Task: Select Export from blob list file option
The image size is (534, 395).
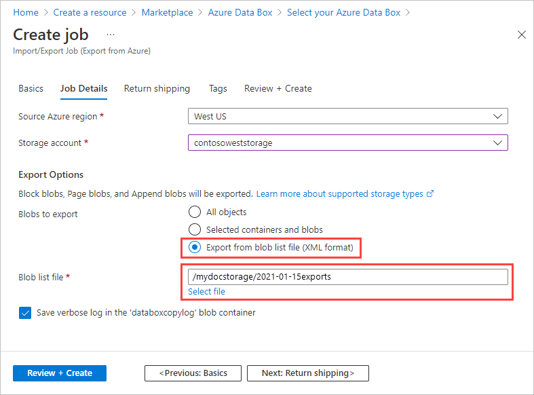Action: coord(195,248)
